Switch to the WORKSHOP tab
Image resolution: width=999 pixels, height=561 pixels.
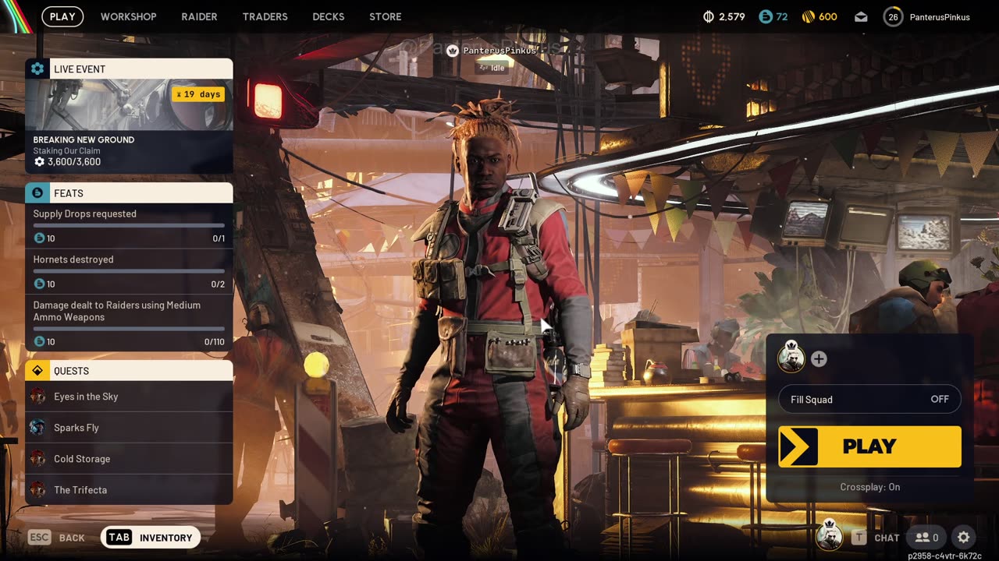click(x=128, y=16)
